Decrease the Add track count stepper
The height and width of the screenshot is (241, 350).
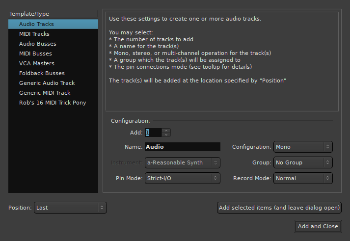click(166, 134)
